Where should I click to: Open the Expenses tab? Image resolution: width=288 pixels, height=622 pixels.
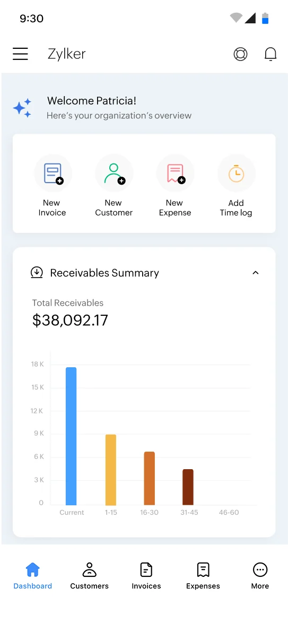point(203,576)
